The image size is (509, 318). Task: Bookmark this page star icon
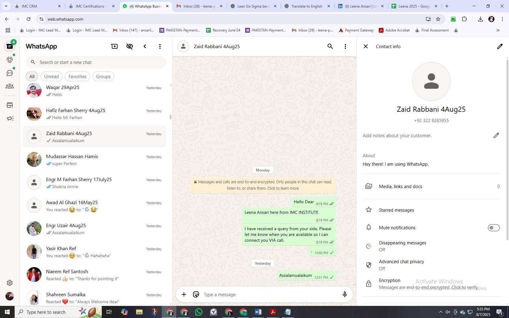[x=438, y=19]
